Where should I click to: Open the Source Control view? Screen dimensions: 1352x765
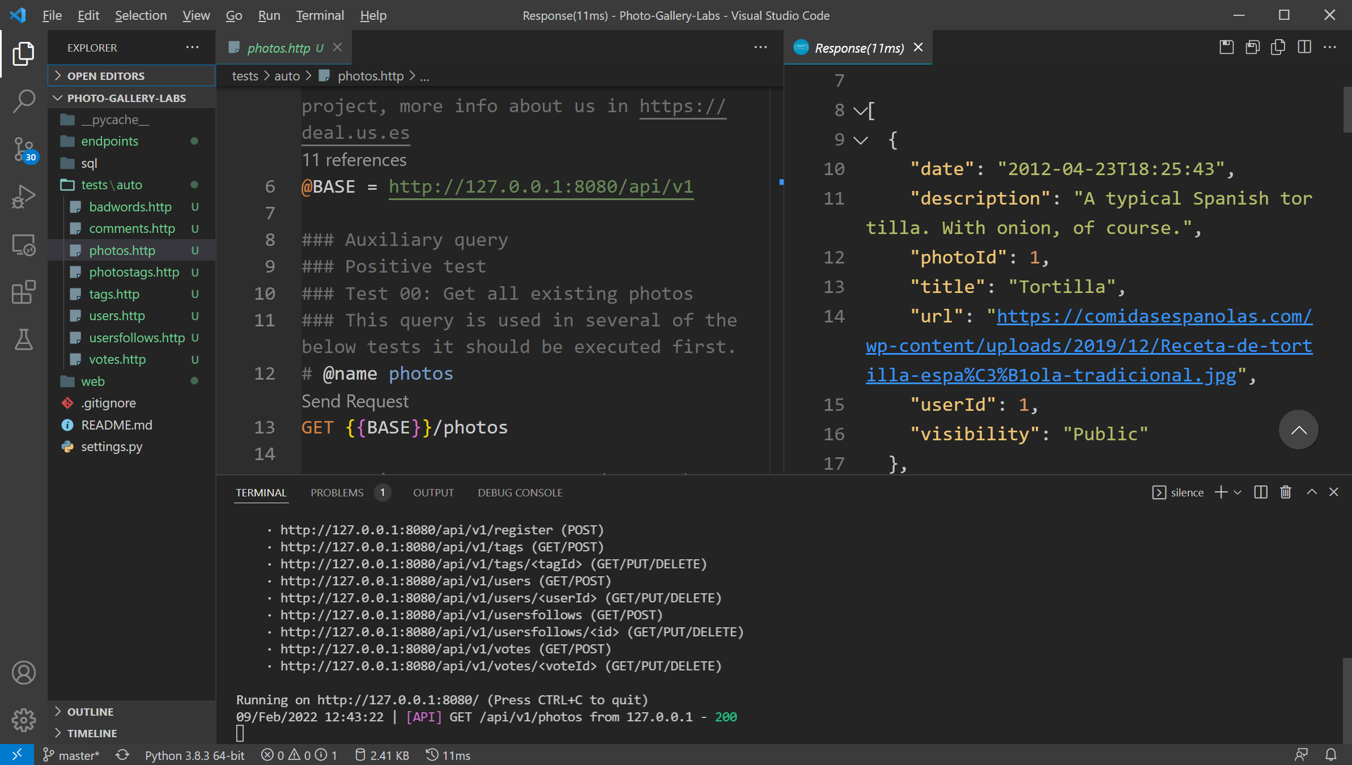(23, 150)
